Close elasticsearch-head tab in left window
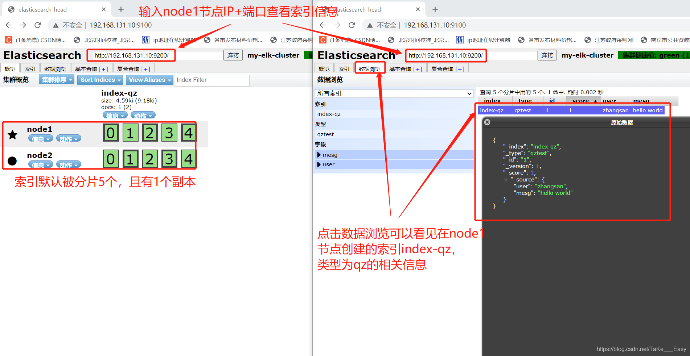690x356 pixels. (104, 9)
